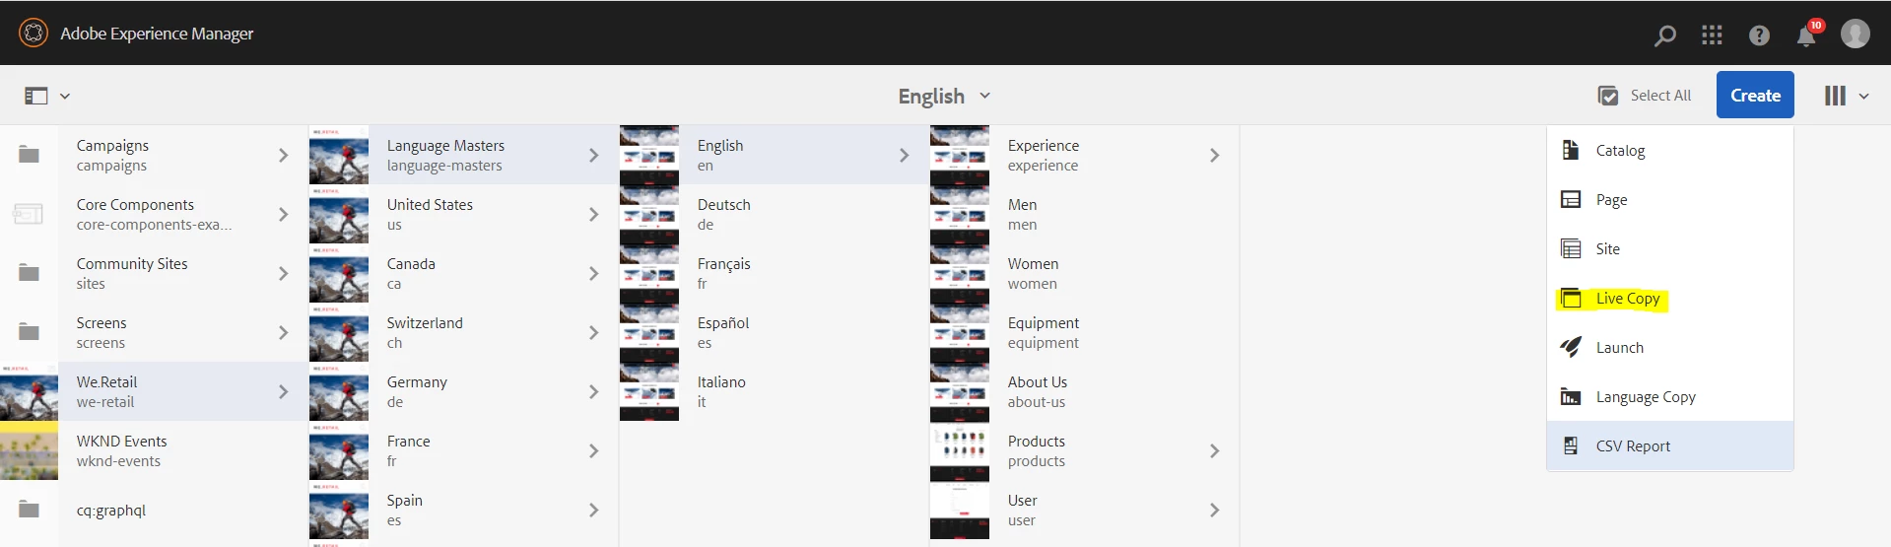
Task: Toggle the rail panel icon
Action: point(36,96)
